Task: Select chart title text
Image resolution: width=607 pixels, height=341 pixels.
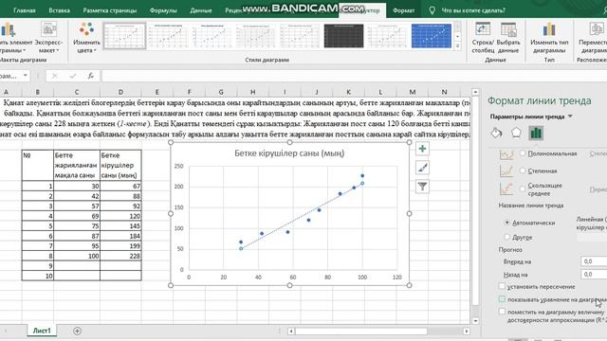Action: tap(289, 153)
